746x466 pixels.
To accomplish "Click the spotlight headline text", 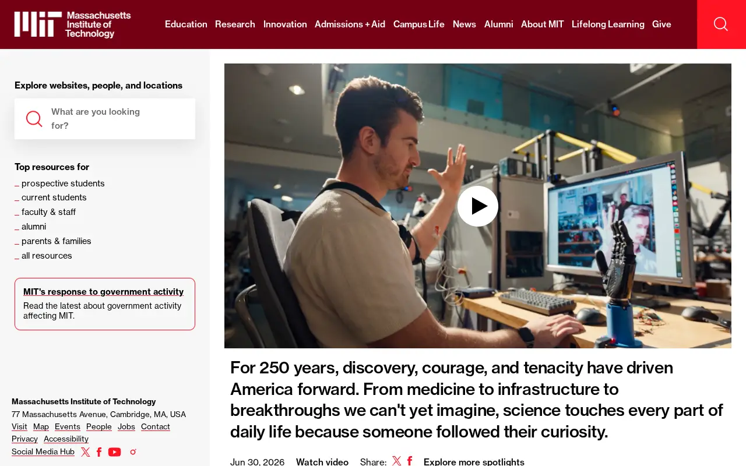I will 477,400.
